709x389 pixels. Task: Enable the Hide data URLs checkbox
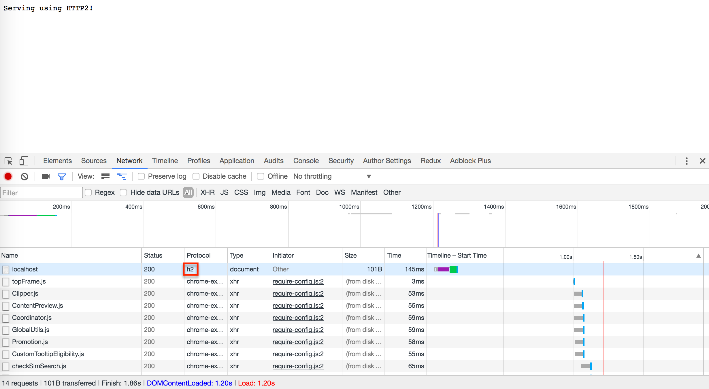(x=123, y=192)
